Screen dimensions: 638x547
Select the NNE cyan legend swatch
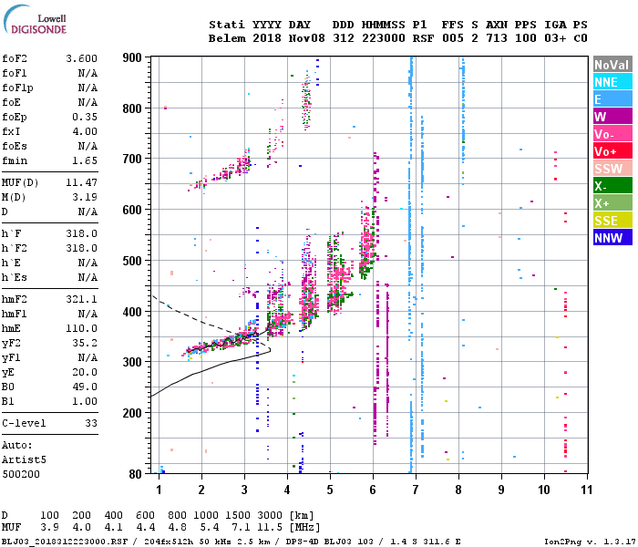[x=612, y=82]
